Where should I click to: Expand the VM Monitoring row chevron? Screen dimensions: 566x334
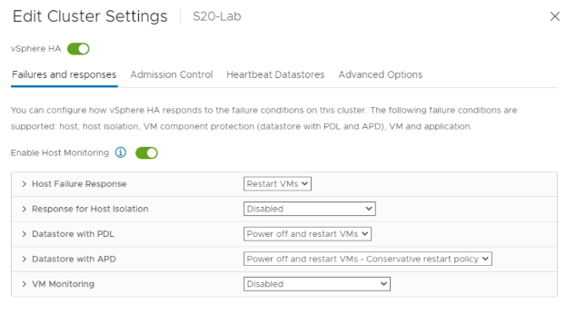tap(24, 284)
